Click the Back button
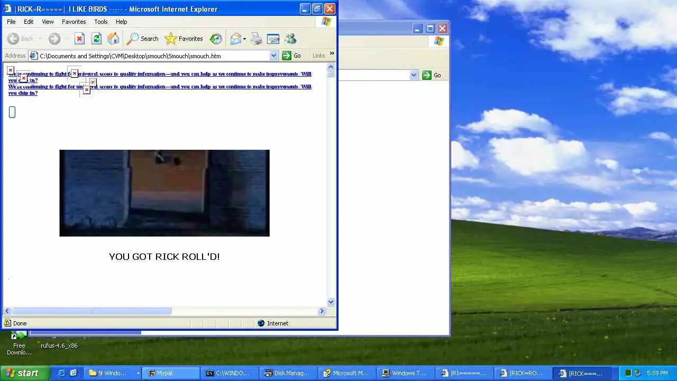Image resolution: width=677 pixels, height=381 pixels. coord(21,39)
